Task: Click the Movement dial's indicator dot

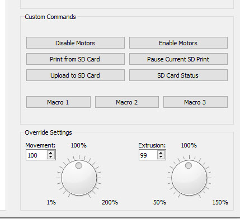Action: pos(79,165)
